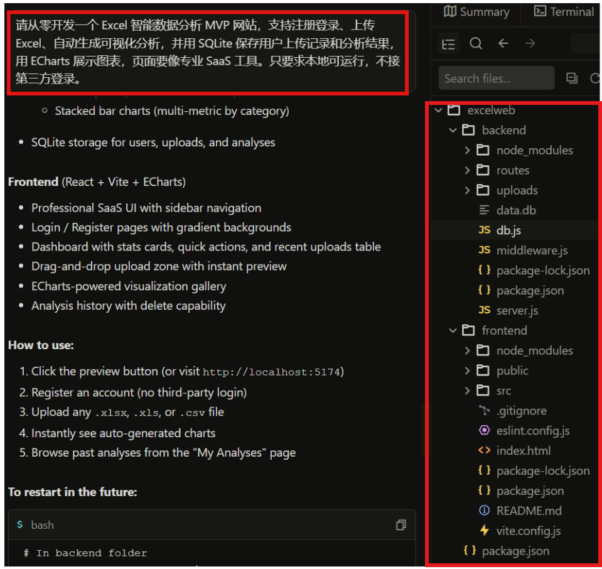Open backend package-lock.json

coord(542,271)
